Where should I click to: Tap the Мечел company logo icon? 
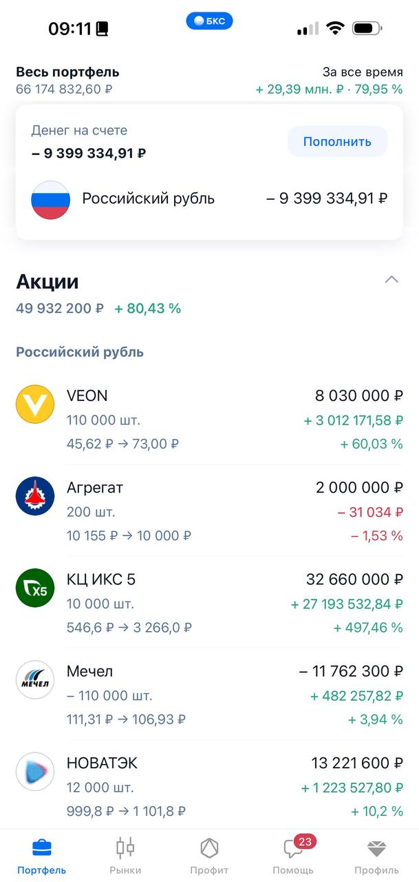[x=35, y=680]
